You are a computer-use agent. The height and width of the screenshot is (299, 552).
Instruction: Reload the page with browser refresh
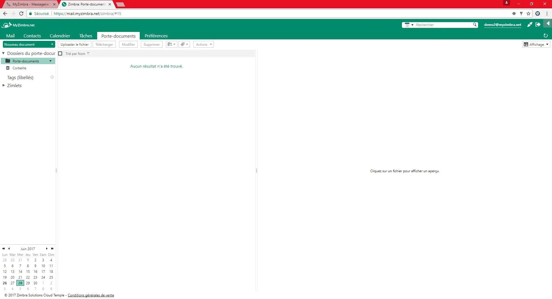pyautogui.click(x=21, y=14)
